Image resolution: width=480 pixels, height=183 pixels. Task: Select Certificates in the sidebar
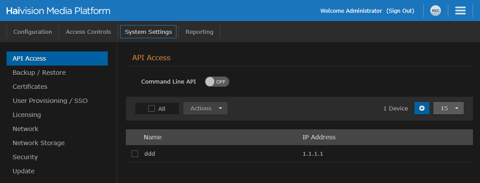point(30,87)
